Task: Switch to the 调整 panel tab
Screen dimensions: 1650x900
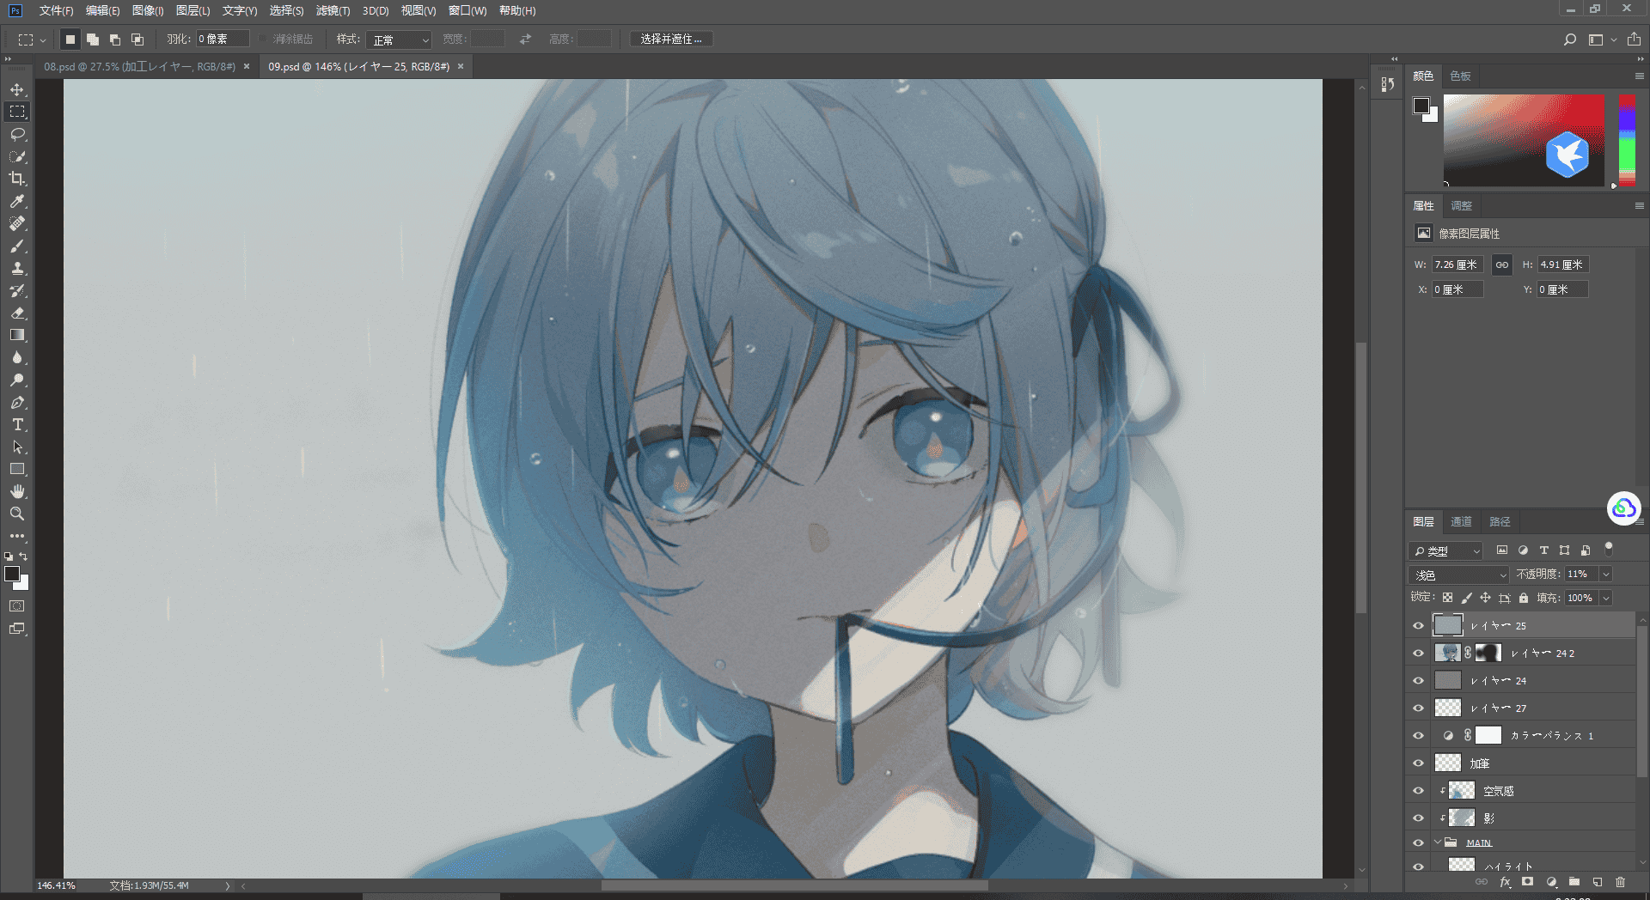Action: pos(1461,206)
